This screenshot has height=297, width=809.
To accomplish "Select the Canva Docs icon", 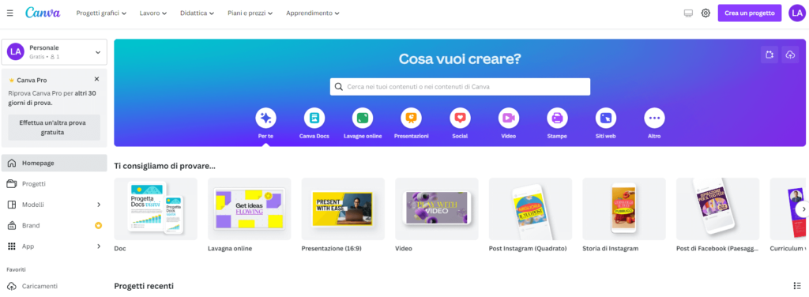I will click(x=314, y=118).
